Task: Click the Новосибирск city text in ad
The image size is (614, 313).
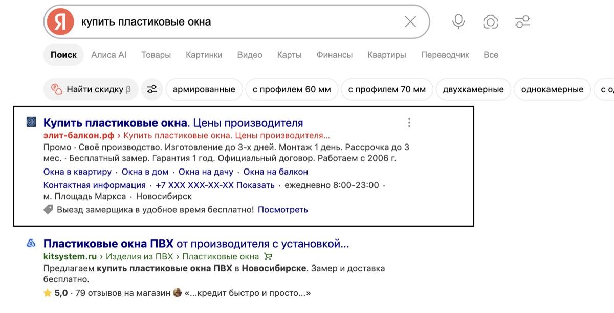Action: (x=164, y=196)
